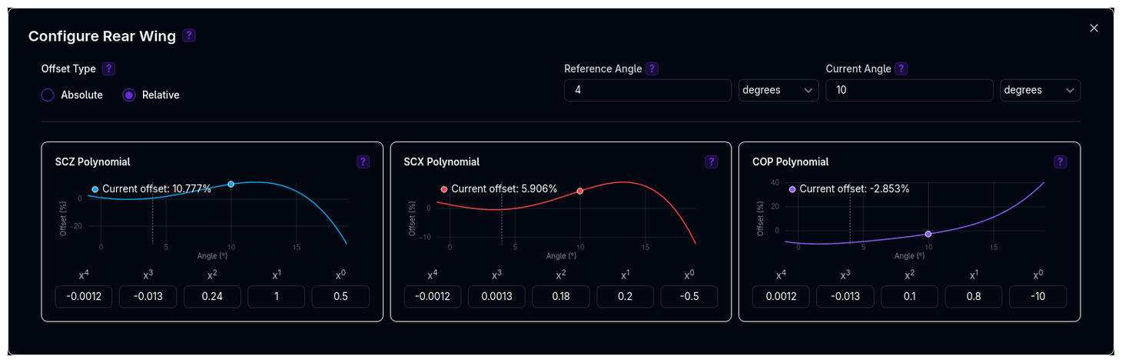Click help icon next to Current Angle

coord(901,69)
